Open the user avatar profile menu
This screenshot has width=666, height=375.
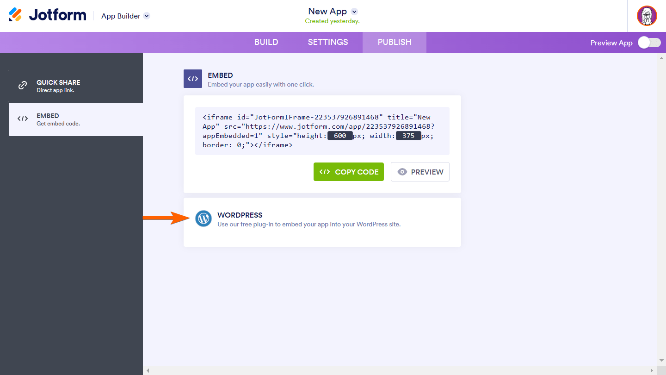click(647, 16)
